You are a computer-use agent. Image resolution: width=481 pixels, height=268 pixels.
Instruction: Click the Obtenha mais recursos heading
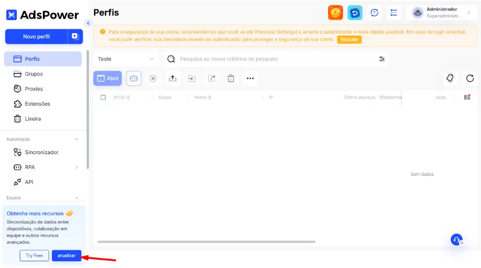pos(35,213)
